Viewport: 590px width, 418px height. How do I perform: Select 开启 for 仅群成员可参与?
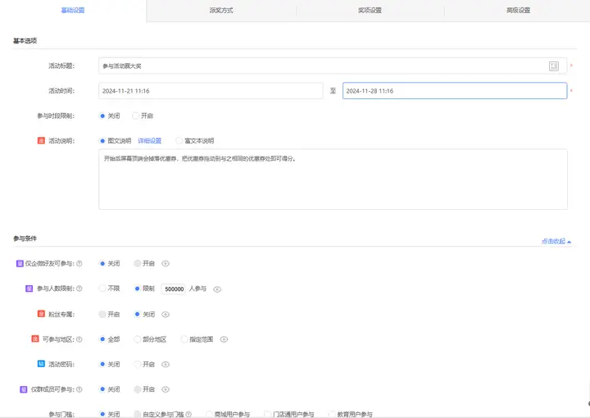click(x=138, y=389)
